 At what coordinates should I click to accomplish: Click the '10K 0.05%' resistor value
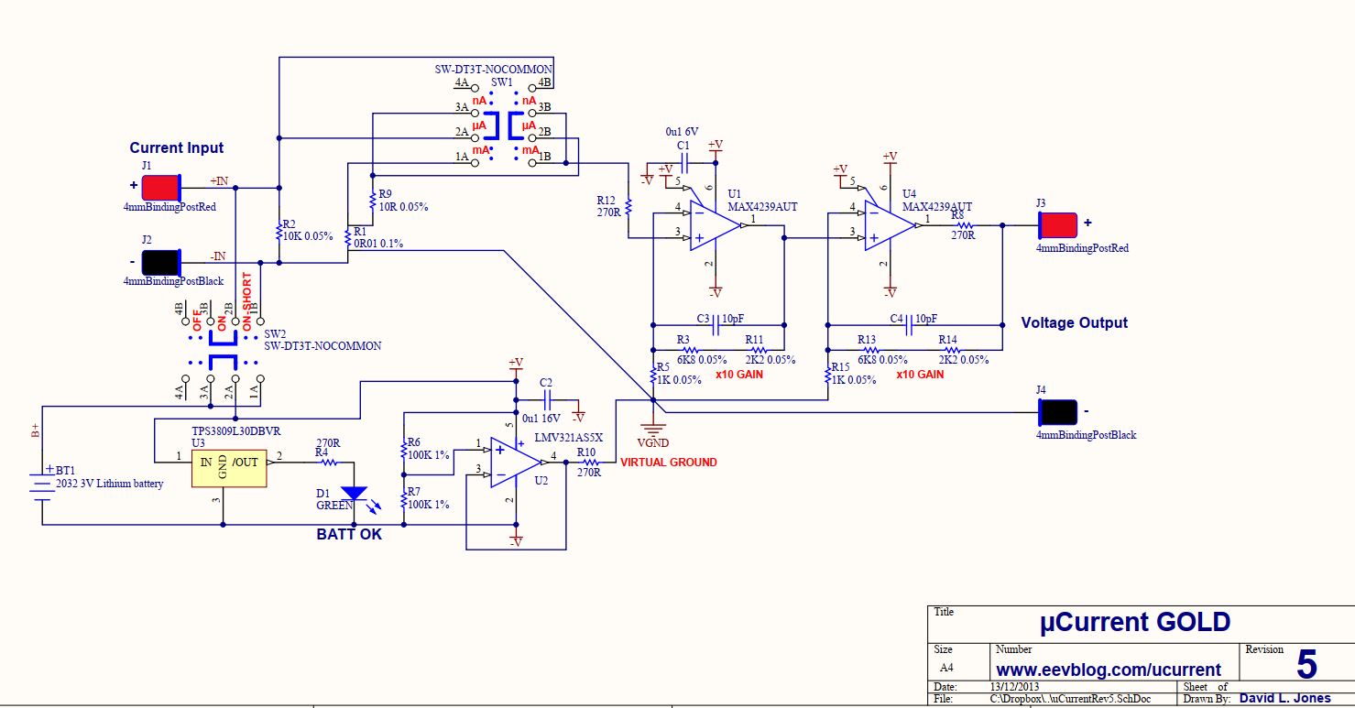[x=308, y=236]
